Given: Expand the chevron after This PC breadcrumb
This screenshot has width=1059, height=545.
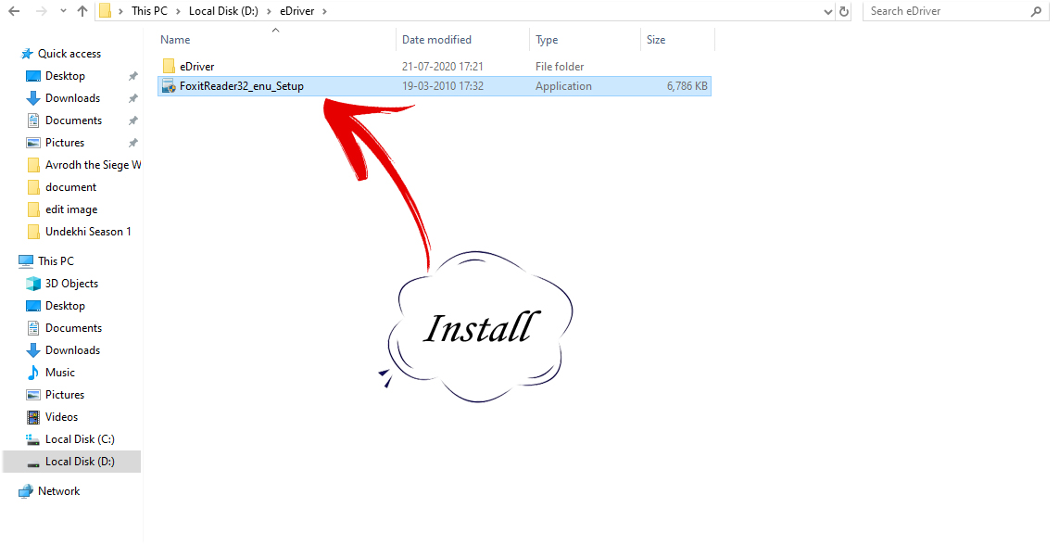Looking at the screenshot, I should tap(178, 11).
